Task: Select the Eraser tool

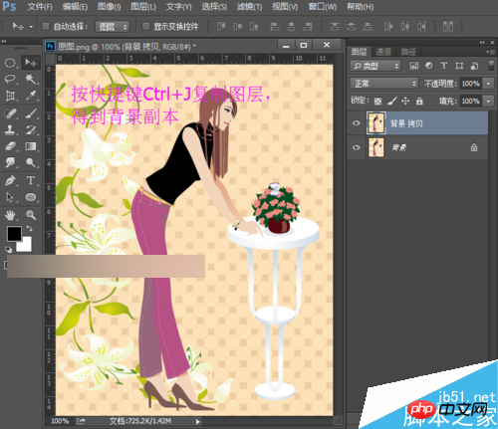Action: pos(11,146)
